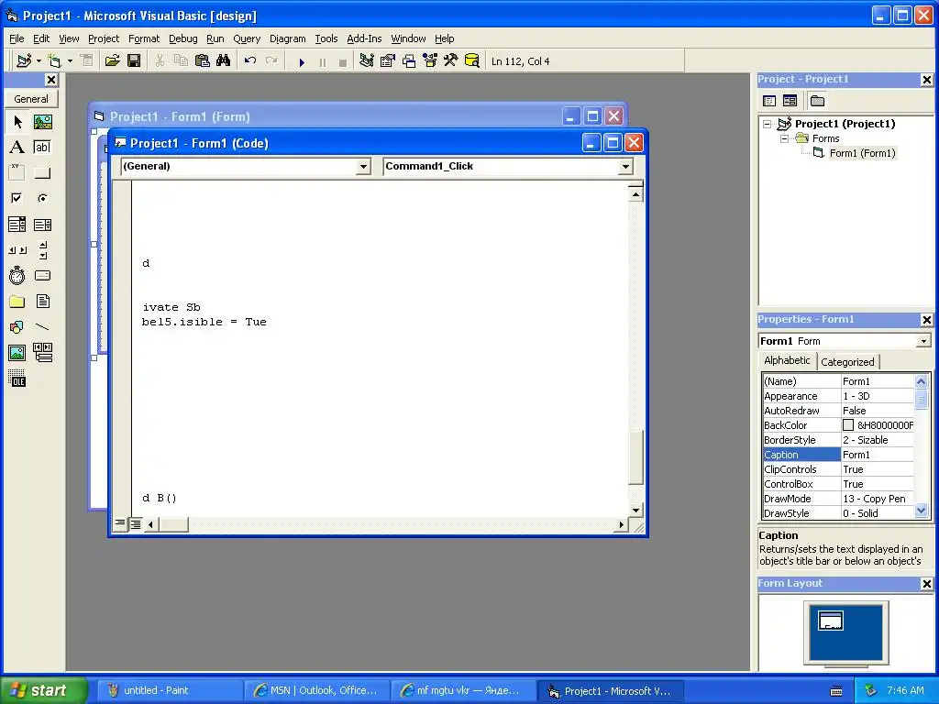Select the CommandButton control tool

tap(42, 173)
